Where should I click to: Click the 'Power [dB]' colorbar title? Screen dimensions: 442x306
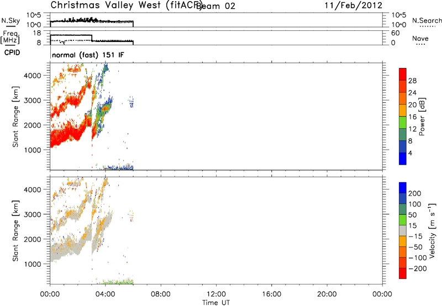(x=422, y=117)
